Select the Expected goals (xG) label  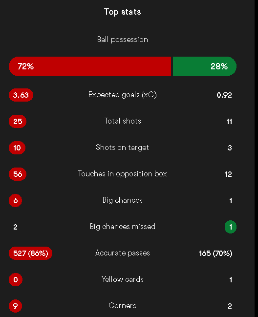tap(123, 95)
